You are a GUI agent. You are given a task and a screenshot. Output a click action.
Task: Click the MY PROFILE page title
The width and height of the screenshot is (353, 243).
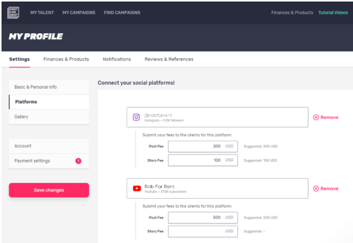pyautogui.click(x=36, y=36)
